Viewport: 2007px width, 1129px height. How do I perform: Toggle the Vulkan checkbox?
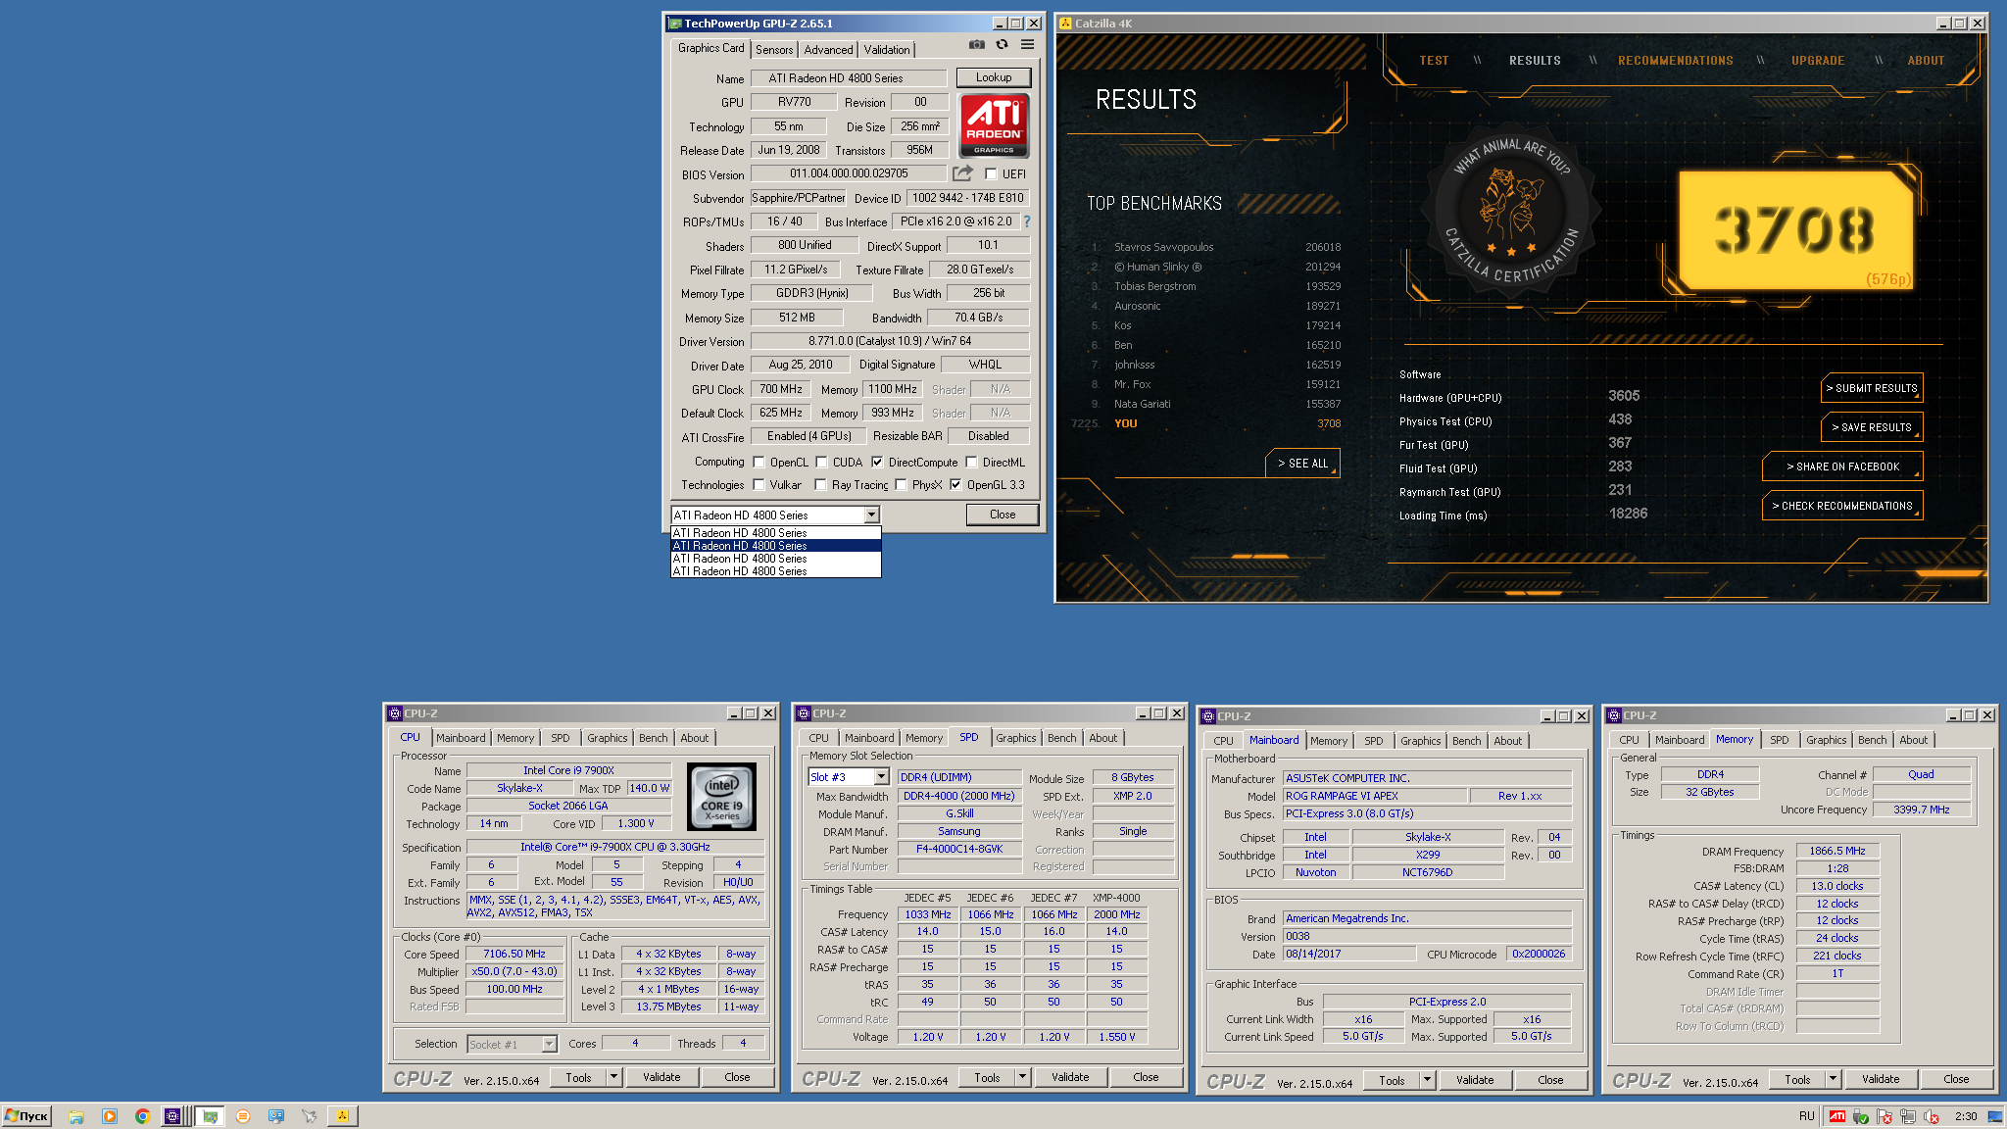click(x=759, y=485)
